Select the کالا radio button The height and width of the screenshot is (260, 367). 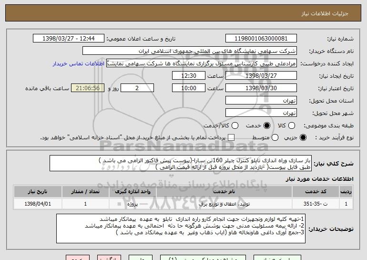pos(292,125)
